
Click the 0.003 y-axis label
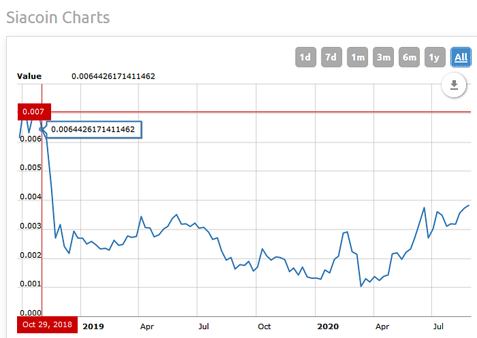coord(31,226)
